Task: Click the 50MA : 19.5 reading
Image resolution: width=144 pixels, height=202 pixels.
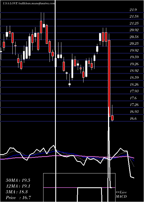Action: [x=18, y=180]
